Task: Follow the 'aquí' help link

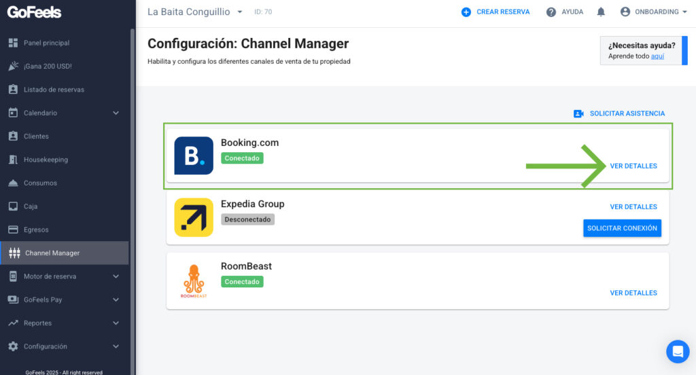Action: click(657, 56)
